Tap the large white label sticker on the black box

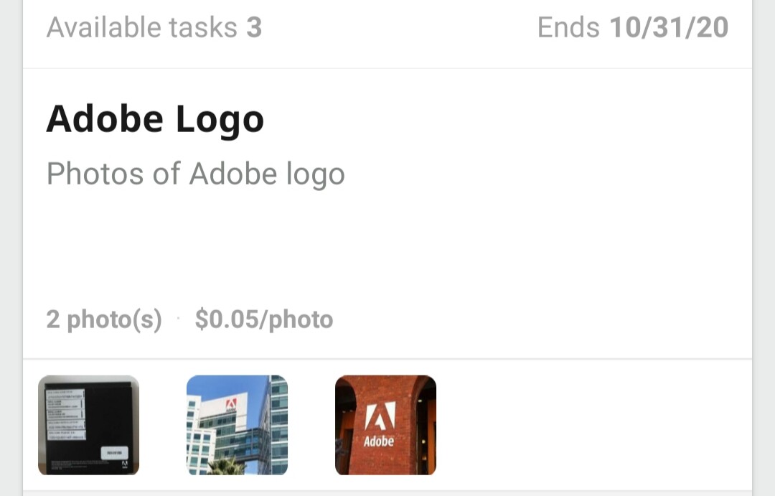point(66,414)
